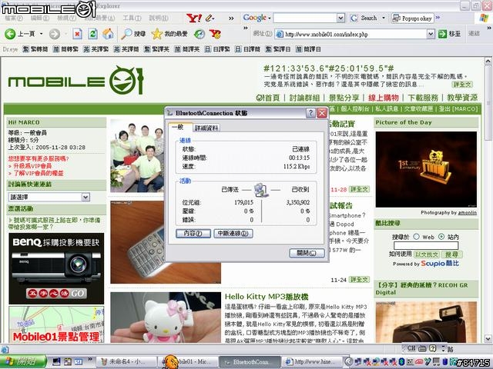493x369 pixels.
Task: Click the 中斷連線(D) disconnect button
Action: pyautogui.click(x=233, y=234)
